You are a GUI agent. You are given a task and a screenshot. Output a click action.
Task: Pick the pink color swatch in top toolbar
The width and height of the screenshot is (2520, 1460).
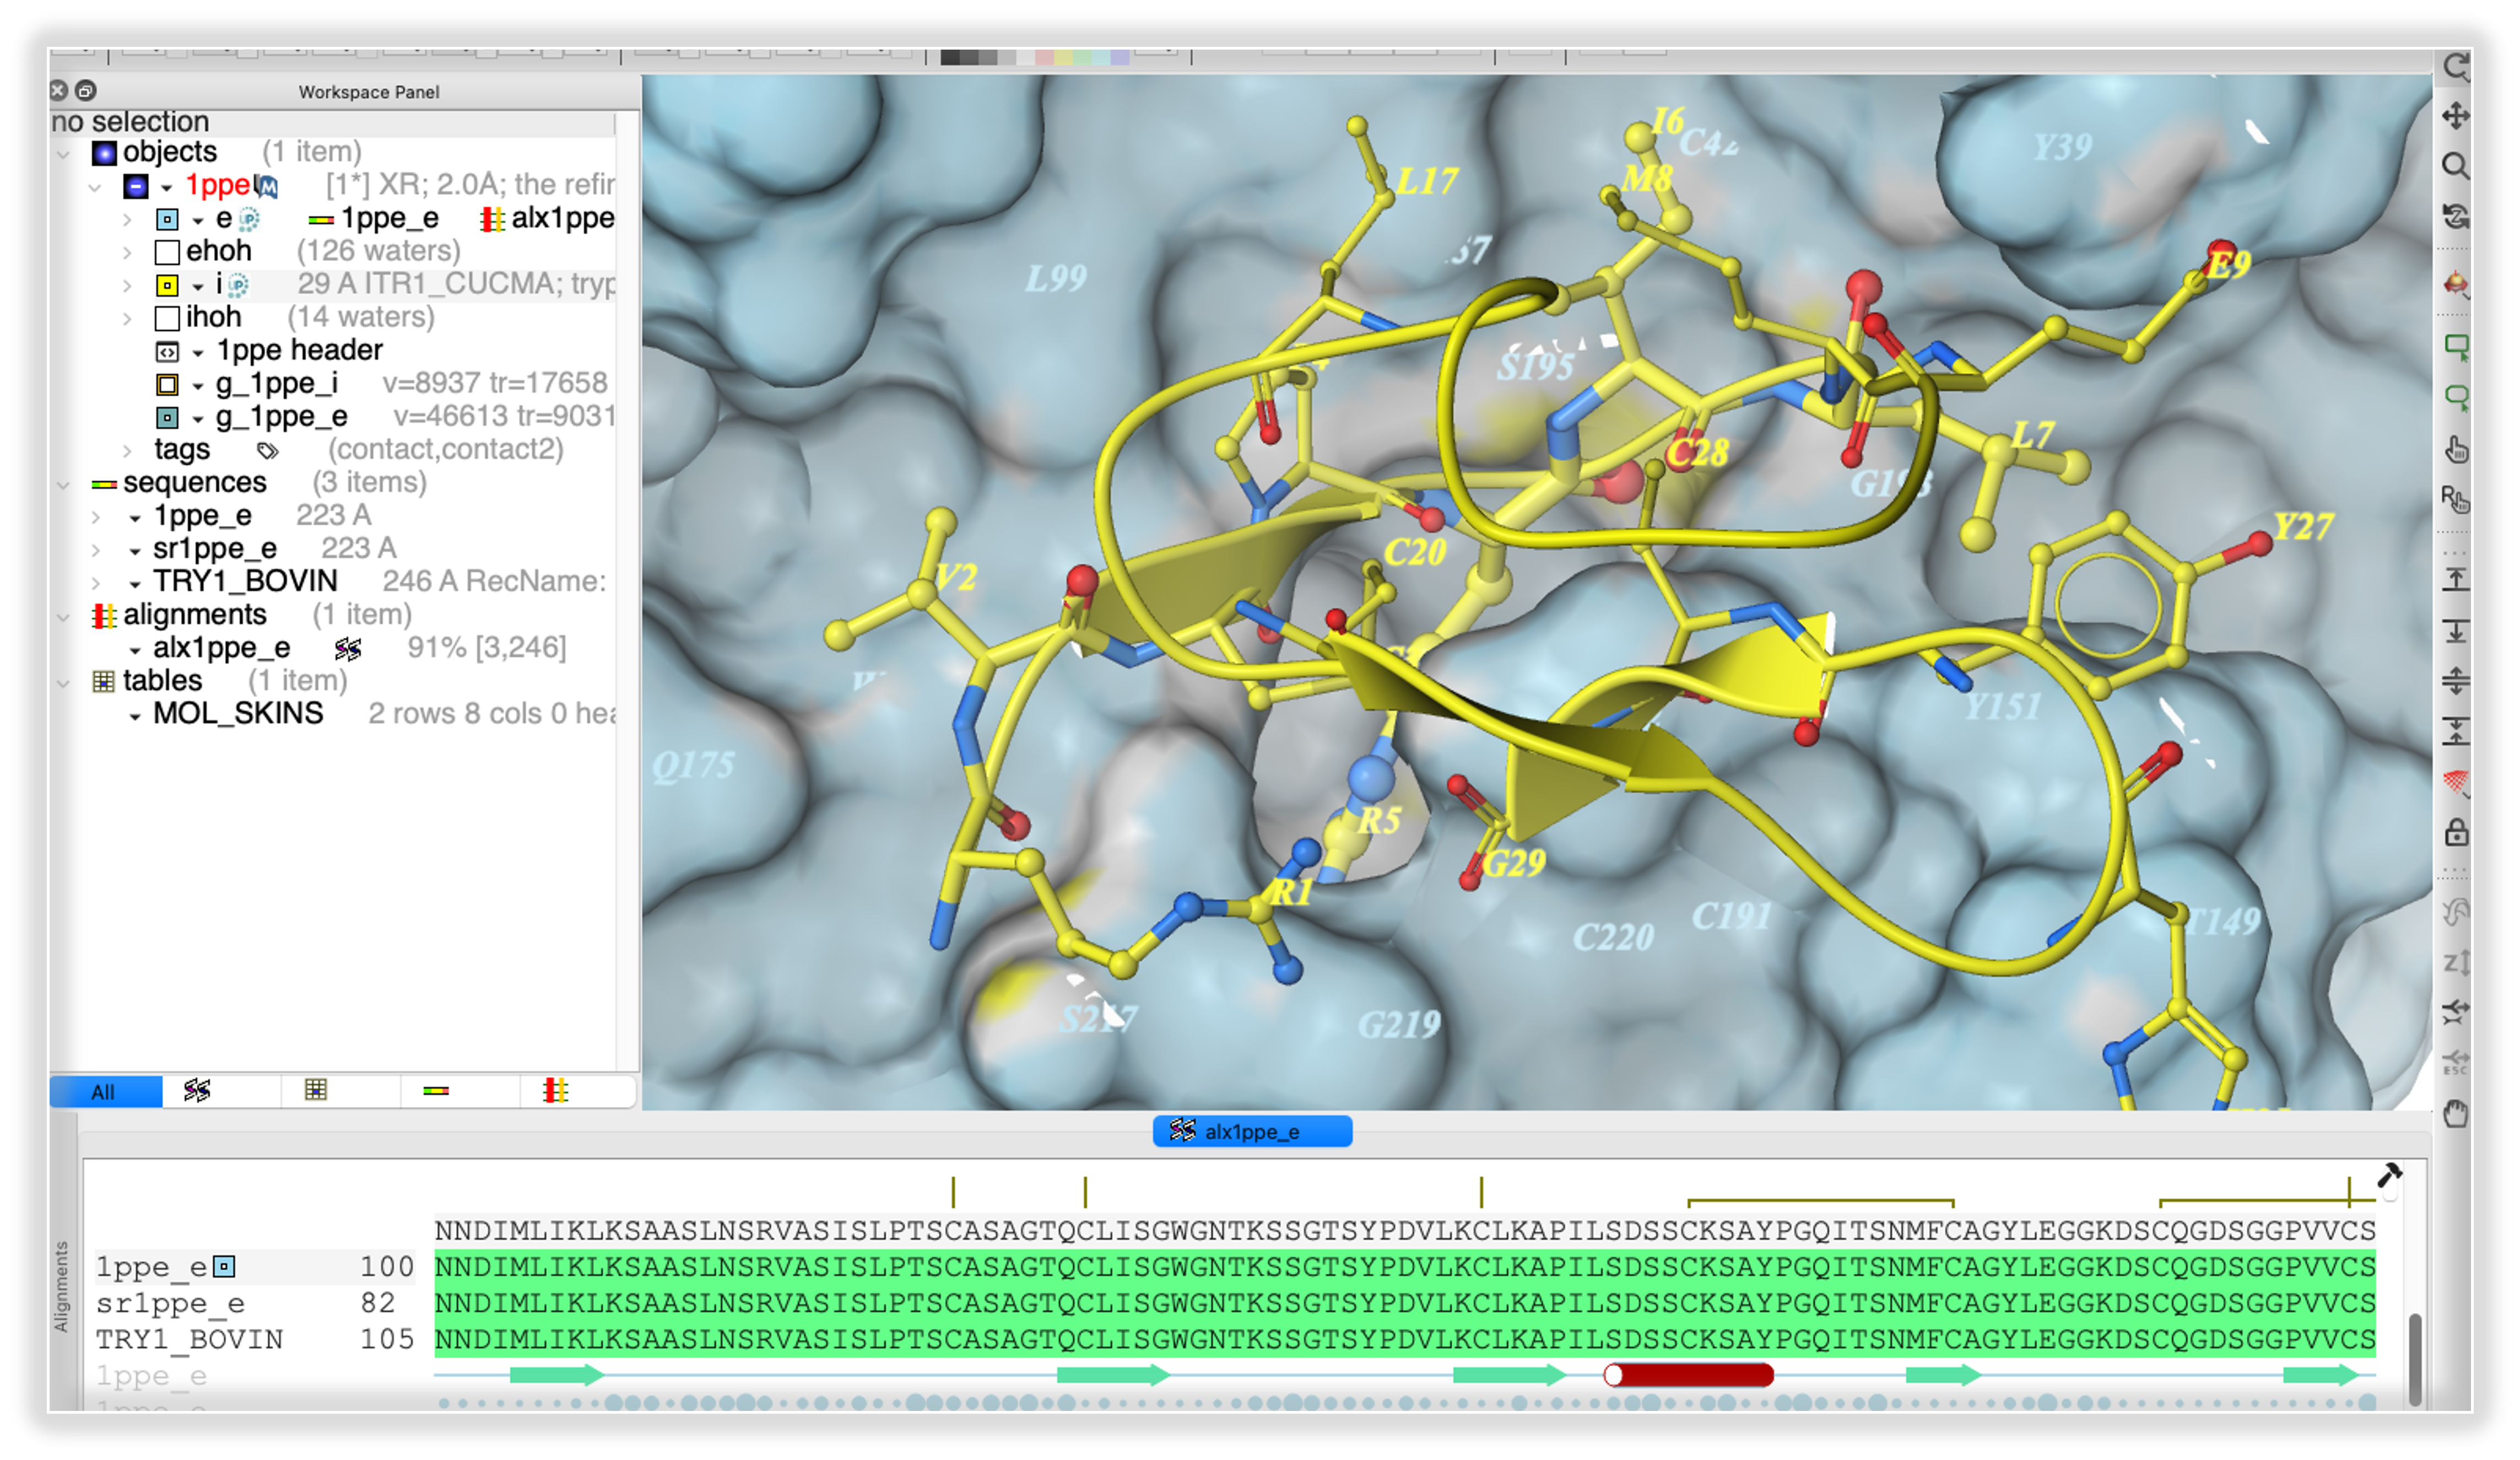point(1044,57)
